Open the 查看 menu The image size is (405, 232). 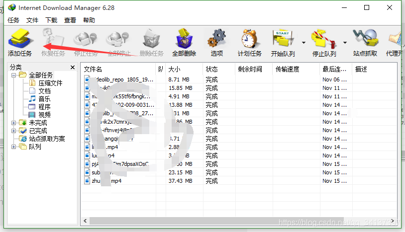click(x=70, y=20)
